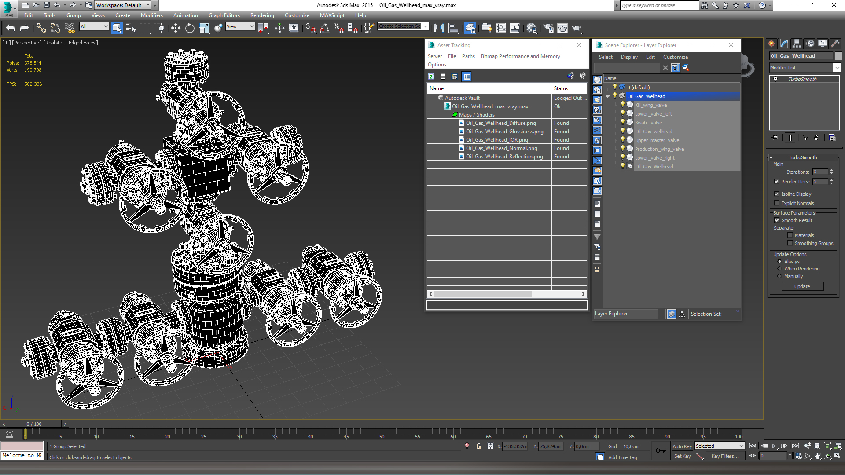This screenshot has height=475, width=845.
Task: Refresh the Asset Tracking list
Action: click(x=431, y=77)
